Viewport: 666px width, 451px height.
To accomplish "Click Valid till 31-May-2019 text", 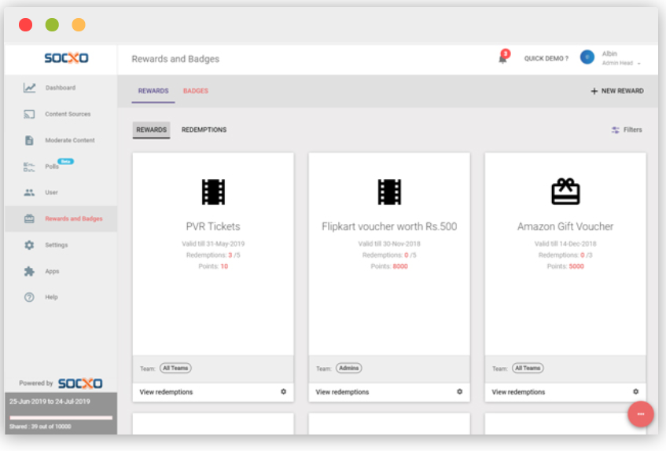I will [213, 244].
